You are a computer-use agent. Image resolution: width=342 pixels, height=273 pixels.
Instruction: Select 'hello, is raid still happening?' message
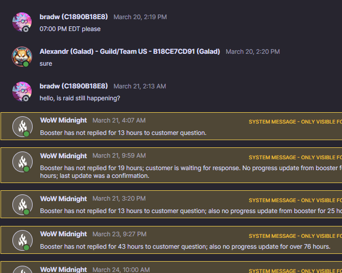(80, 98)
